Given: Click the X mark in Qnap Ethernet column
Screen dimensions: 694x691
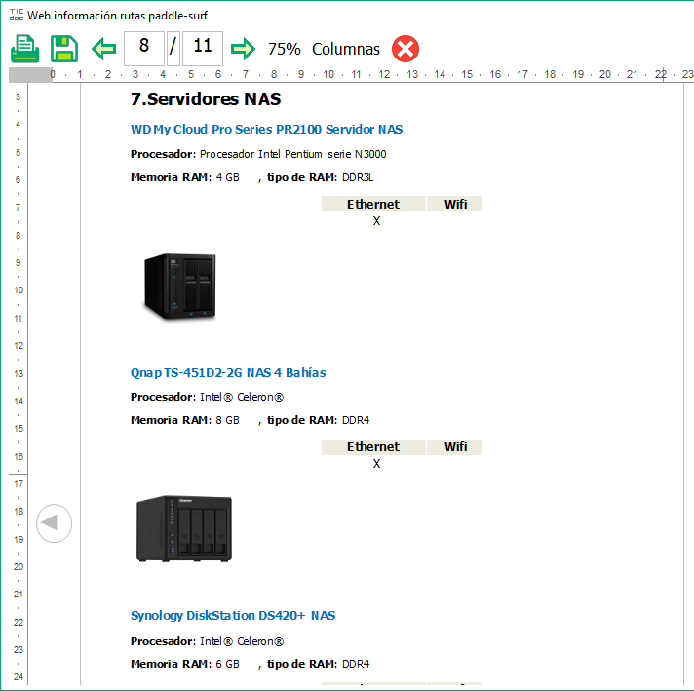Looking at the screenshot, I should pyautogui.click(x=376, y=464).
